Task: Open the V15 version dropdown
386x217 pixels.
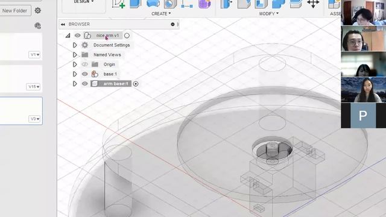Action: 33,87
